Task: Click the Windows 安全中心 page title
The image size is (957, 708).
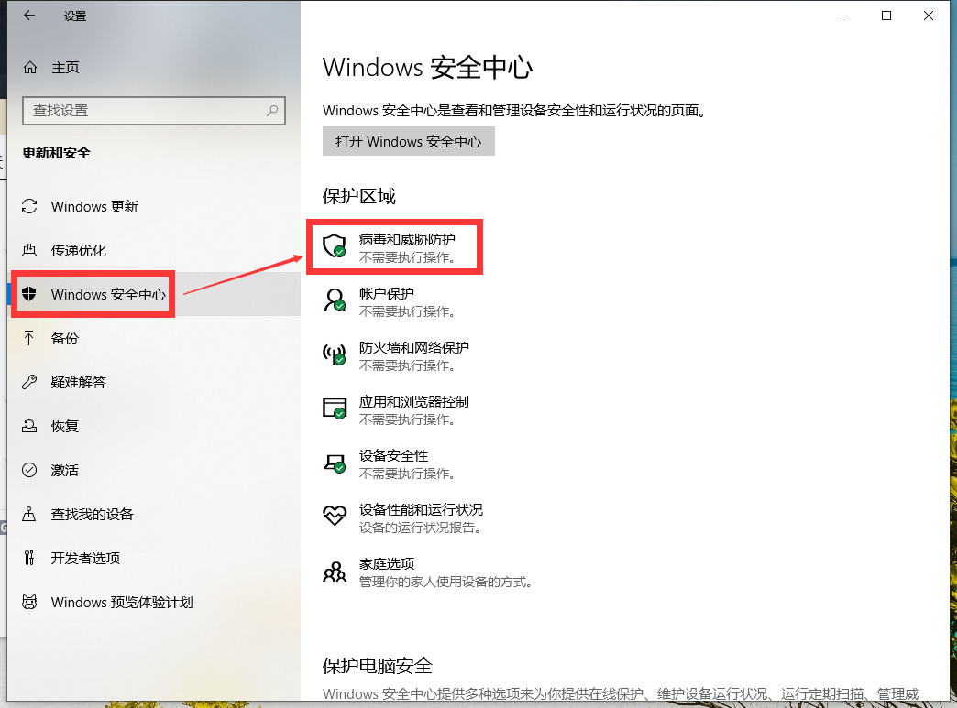Action: pos(427,67)
